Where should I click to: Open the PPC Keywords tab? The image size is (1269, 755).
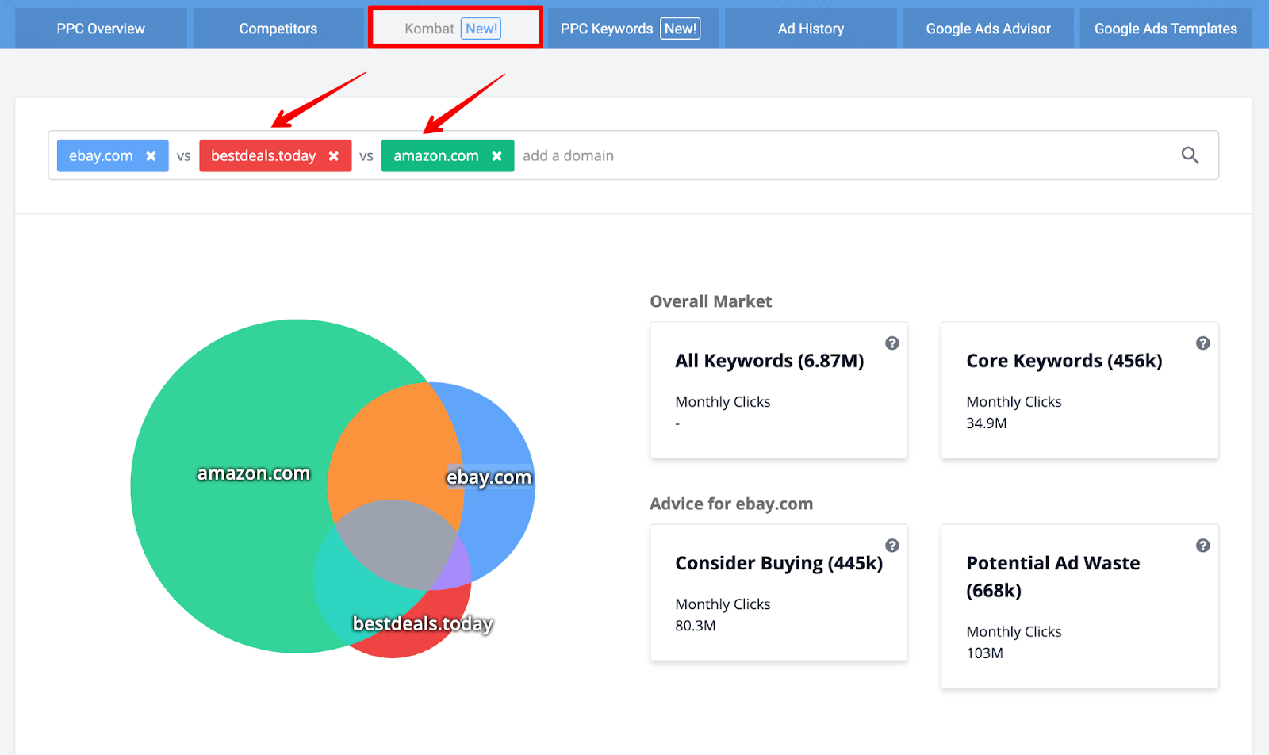pos(633,29)
